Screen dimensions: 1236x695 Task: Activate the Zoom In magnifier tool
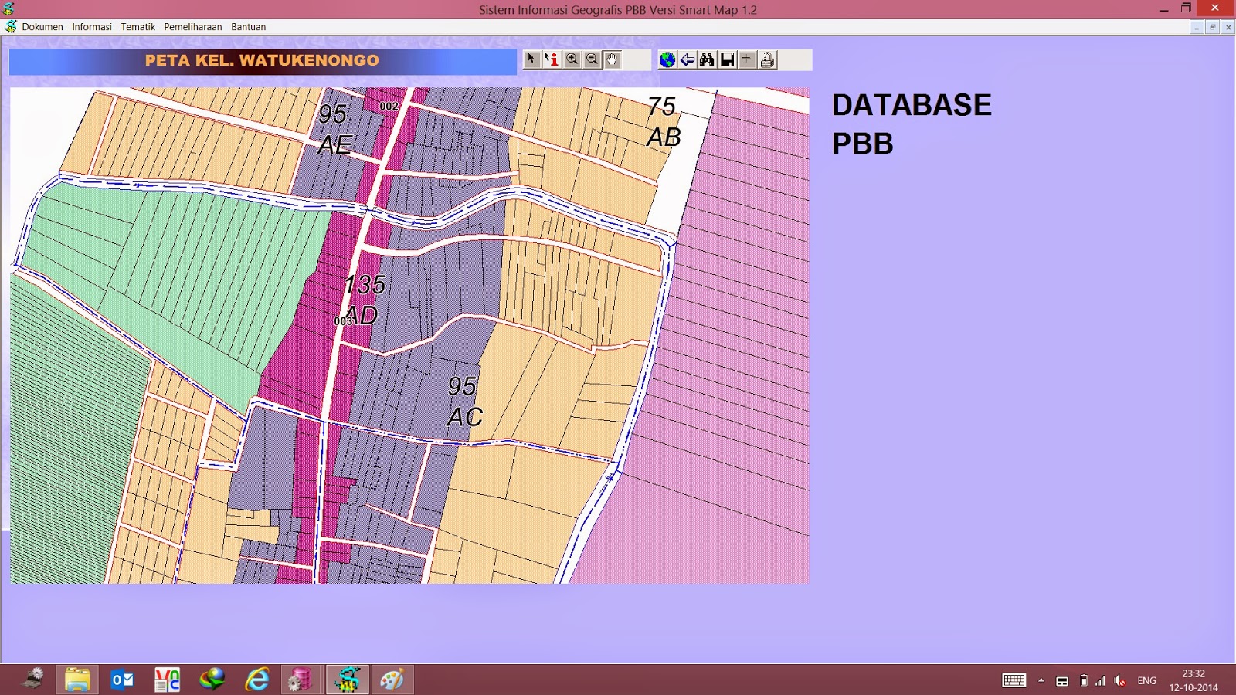[572, 59]
